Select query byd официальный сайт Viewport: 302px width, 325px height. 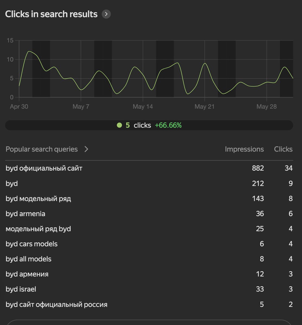(44, 168)
